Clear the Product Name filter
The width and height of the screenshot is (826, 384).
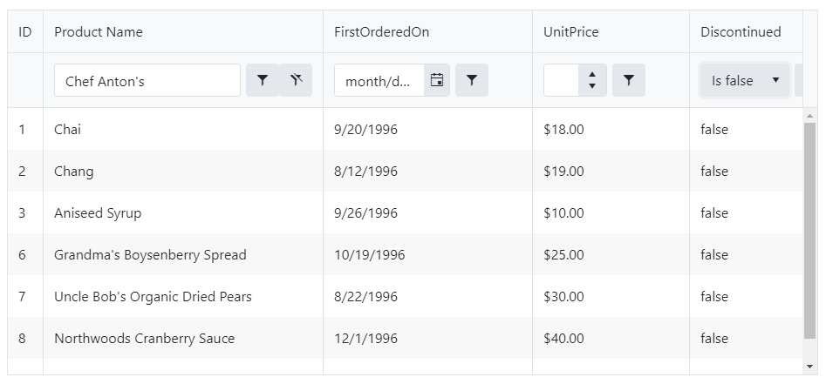point(296,80)
